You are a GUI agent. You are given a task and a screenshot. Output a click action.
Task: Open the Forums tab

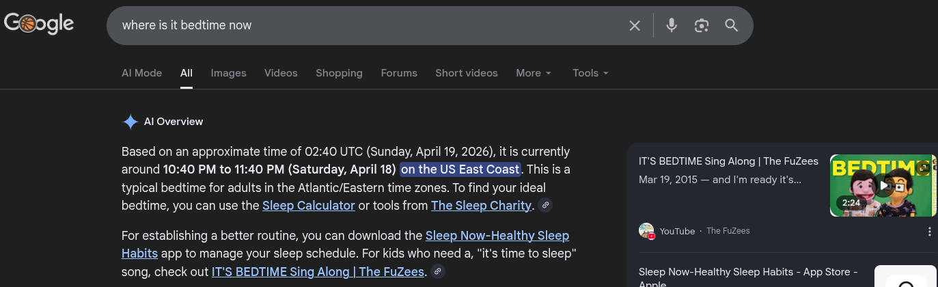click(399, 73)
